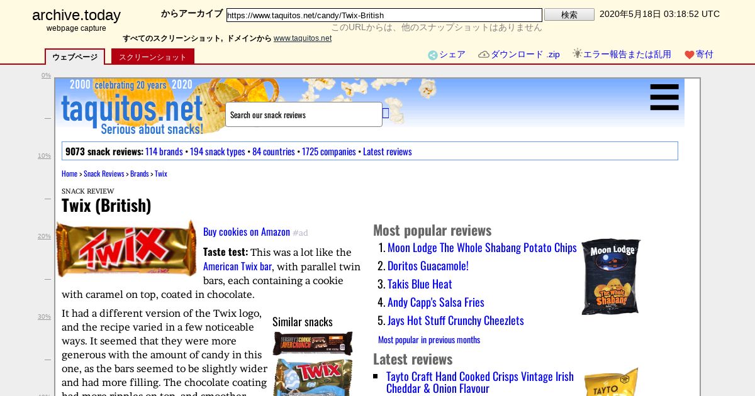Click the ダウンロード .zip link

click(x=525, y=55)
